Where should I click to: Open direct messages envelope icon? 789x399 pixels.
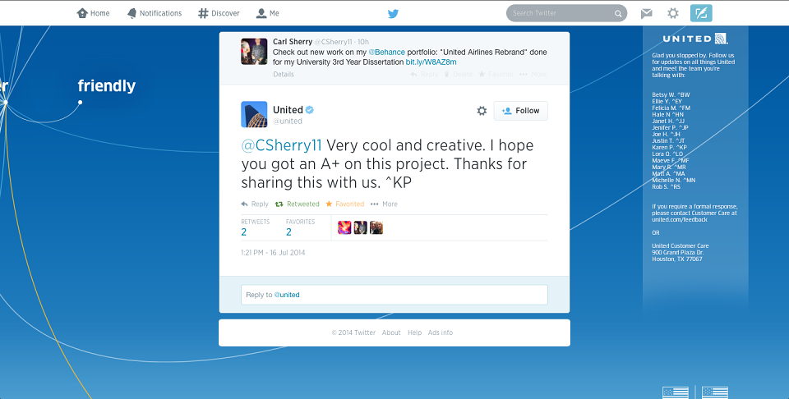pyautogui.click(x=647, y=14)
